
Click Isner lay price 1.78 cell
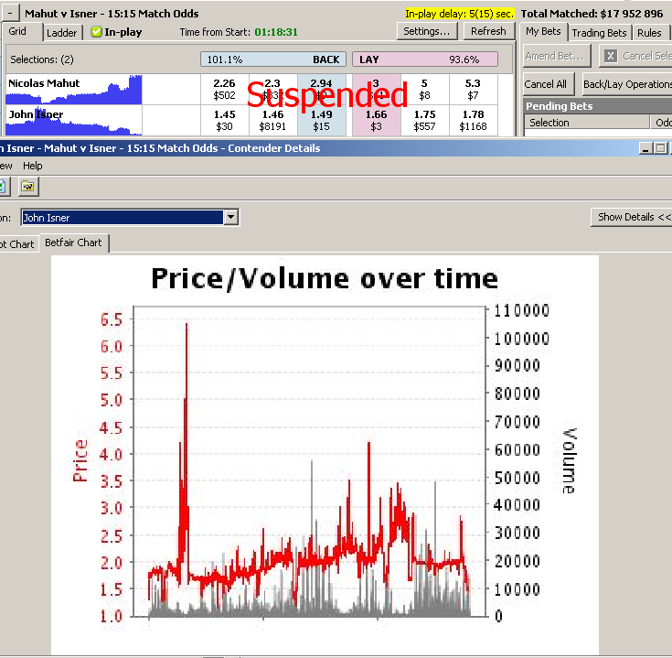click(x=474, y=121)
